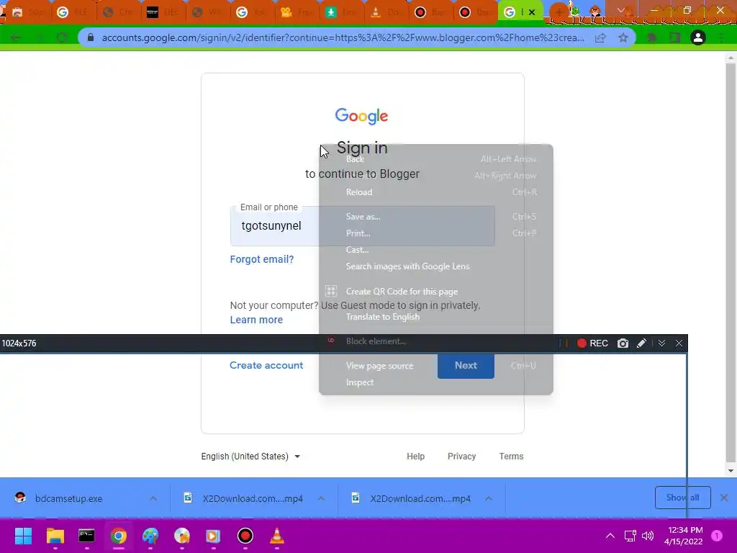
Task: Close the active Google sign-in tab
Action: coord(532,12)
